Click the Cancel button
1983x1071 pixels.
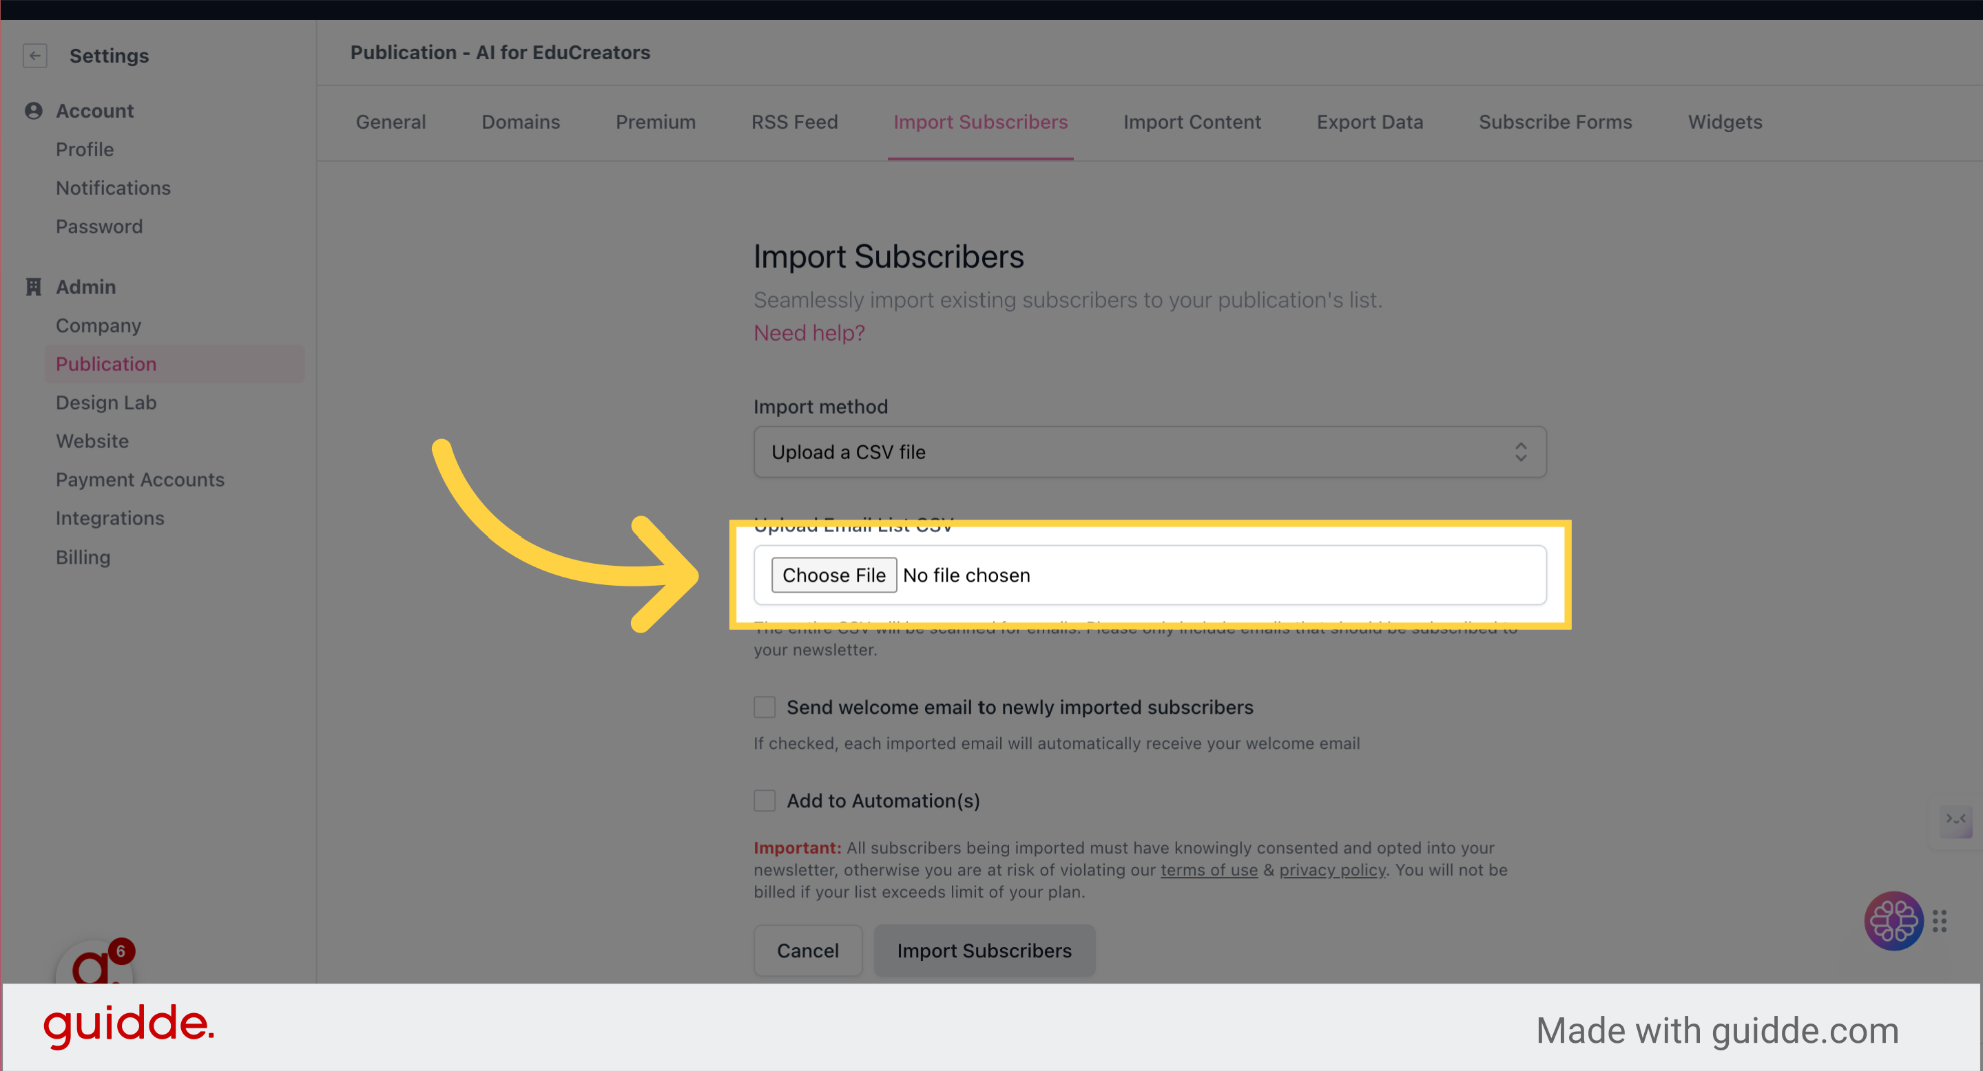tap(807, 951)
